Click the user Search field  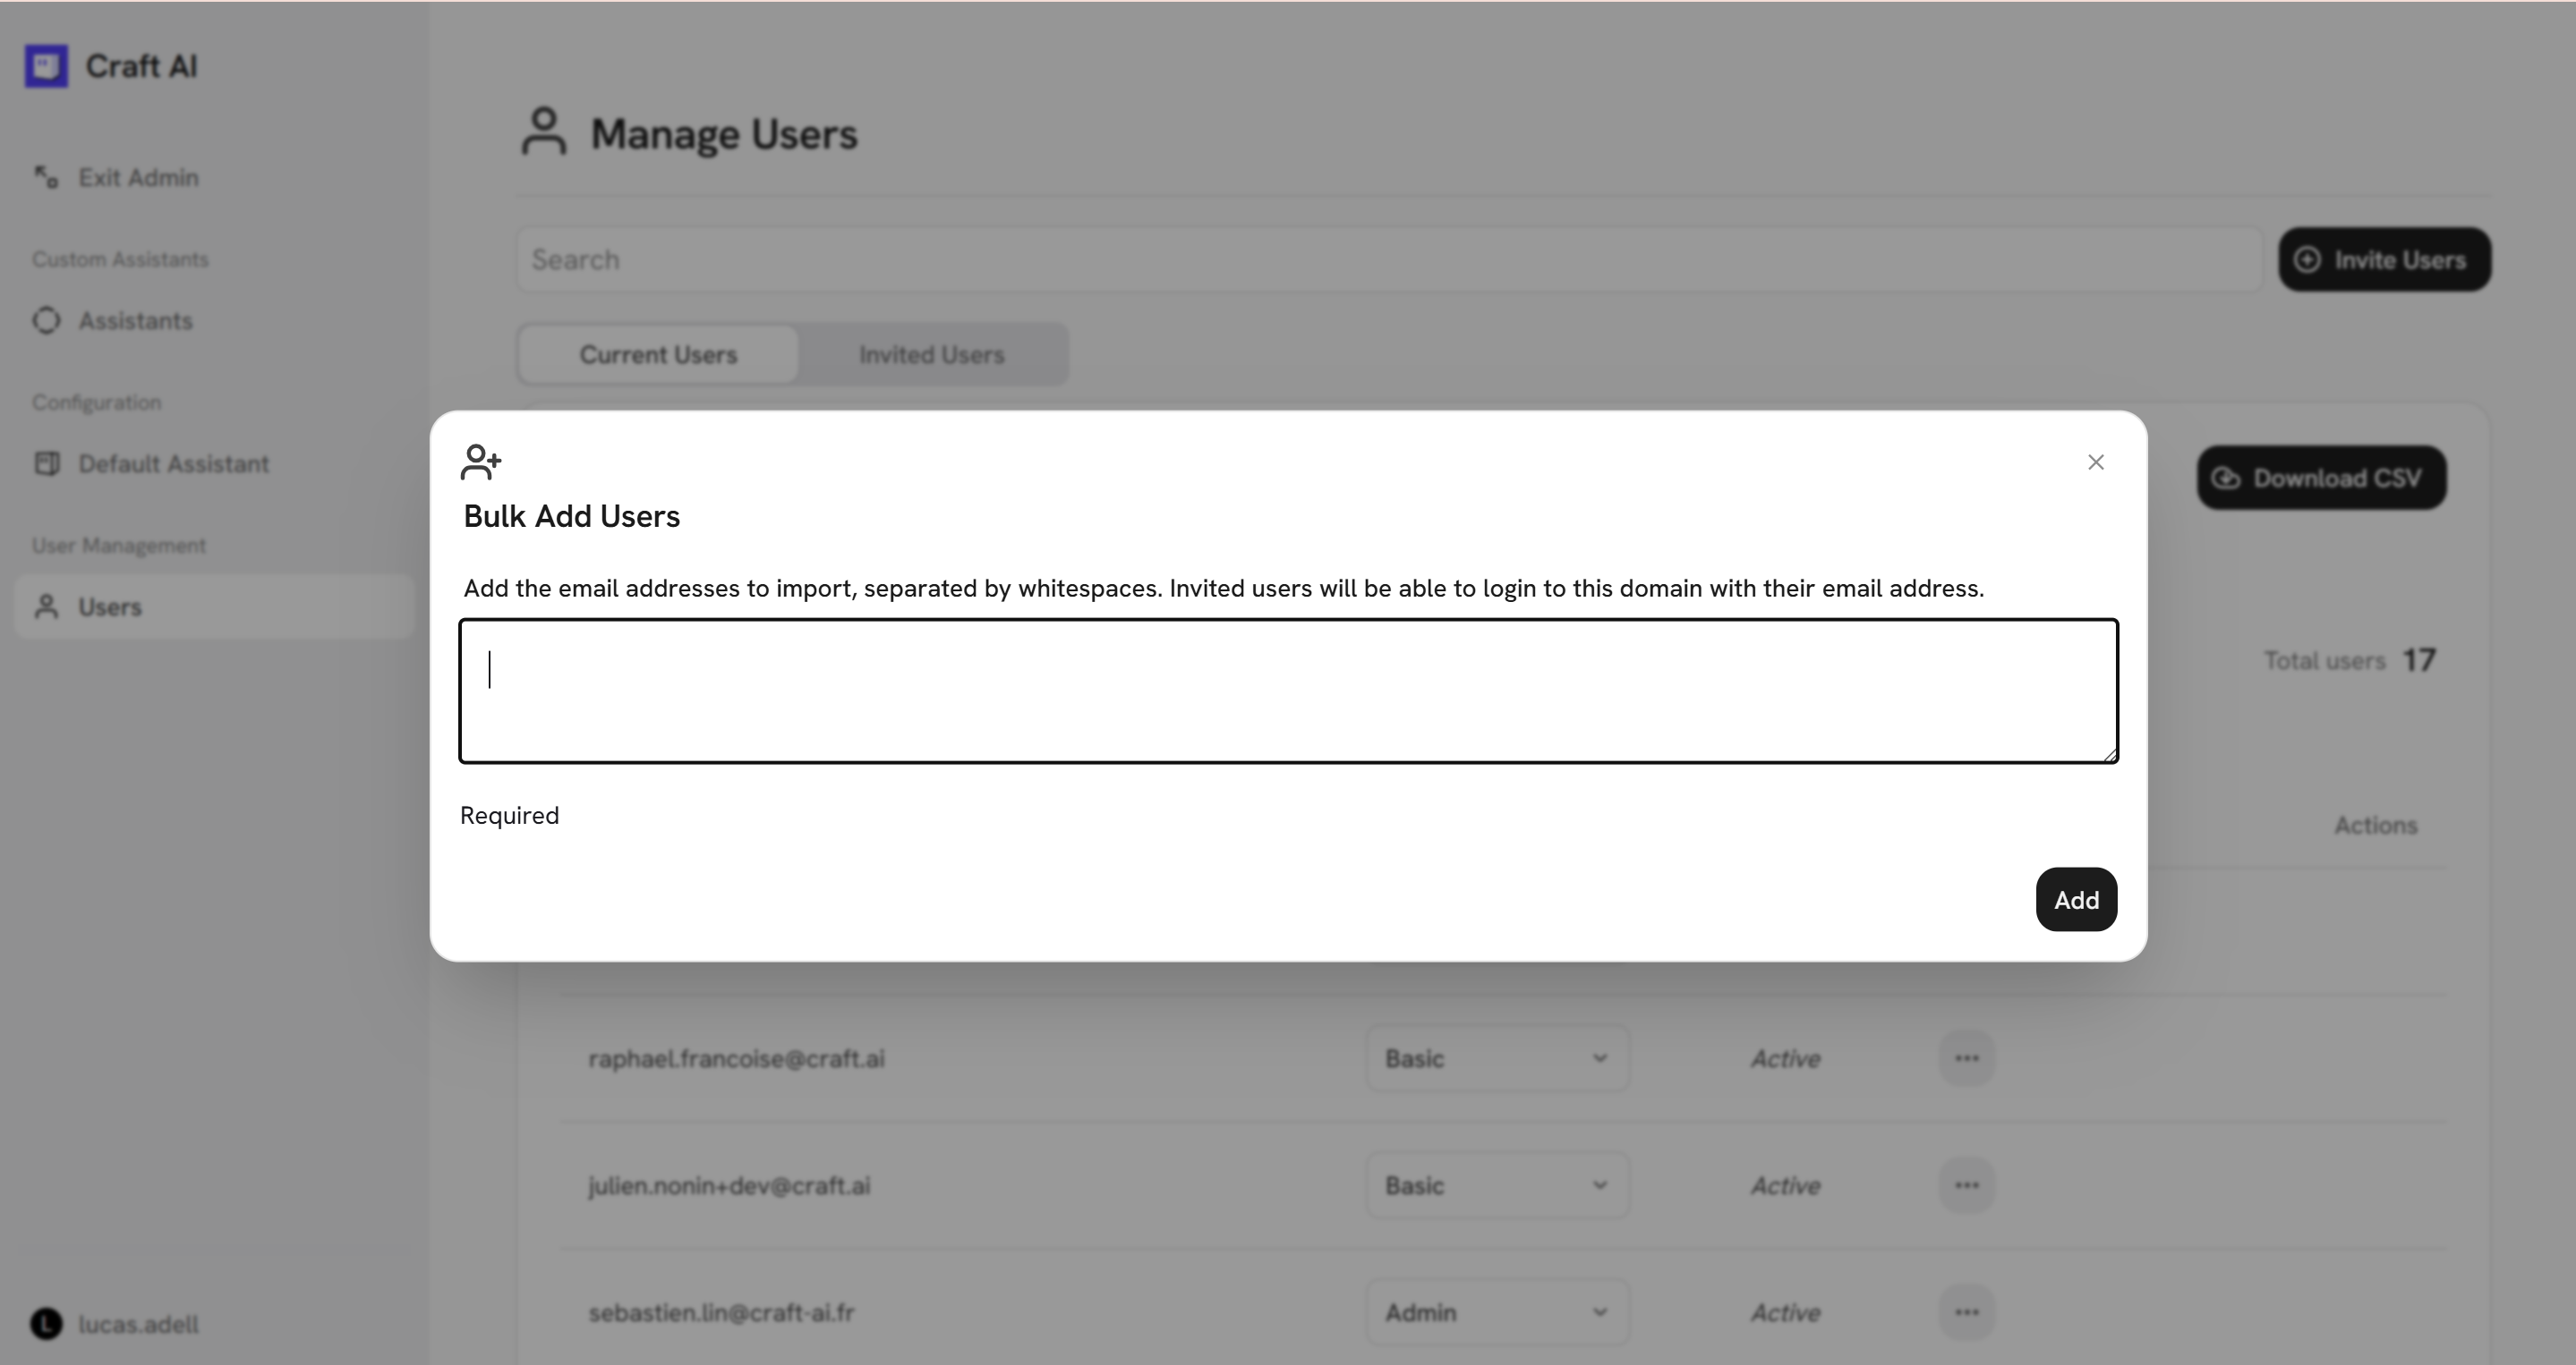click(1388, 259)
